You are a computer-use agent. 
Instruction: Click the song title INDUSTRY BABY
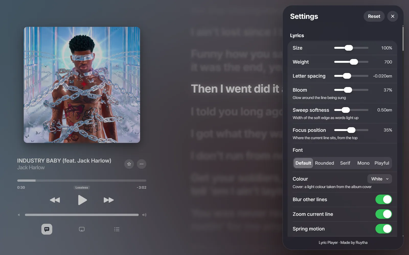click(64, 161)
